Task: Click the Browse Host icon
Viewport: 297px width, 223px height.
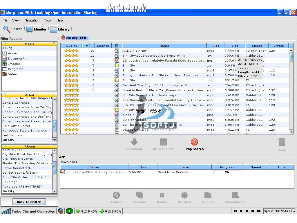Action: tap(163, 142)
